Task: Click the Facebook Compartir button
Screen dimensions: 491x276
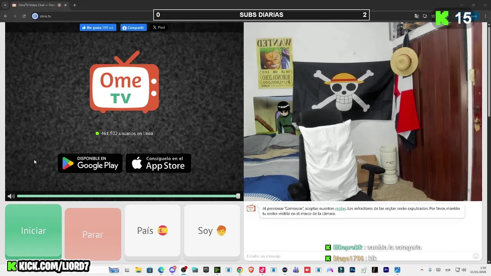Action: click(x=133, y=28)
